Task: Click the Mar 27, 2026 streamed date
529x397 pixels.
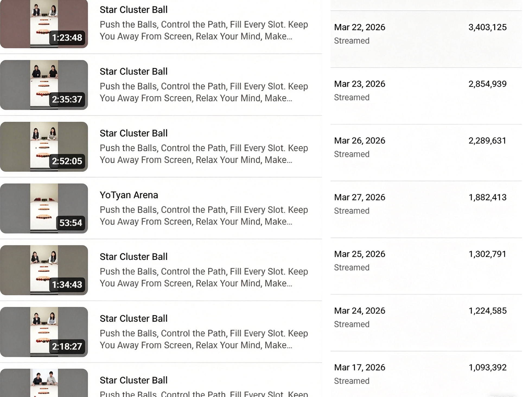Action: (x=359, y=197)
